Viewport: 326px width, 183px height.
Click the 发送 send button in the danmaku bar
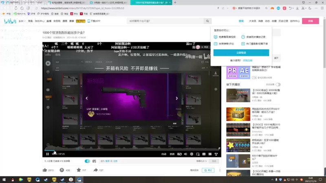click(x=214, y=161)
